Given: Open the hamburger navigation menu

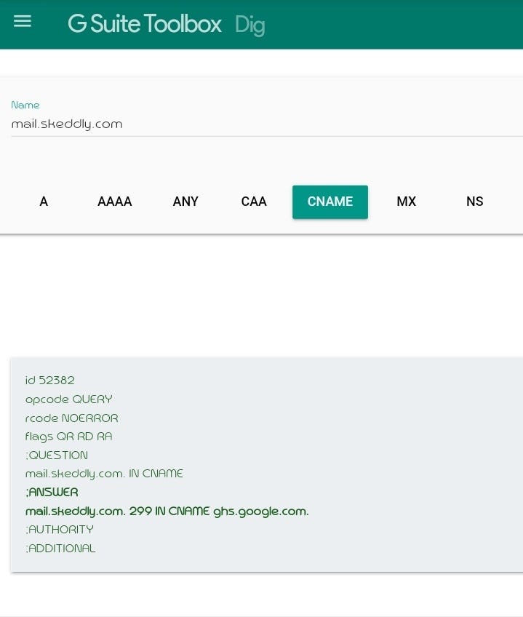Looking at the screenshot, I should click(x=23, y=21).
